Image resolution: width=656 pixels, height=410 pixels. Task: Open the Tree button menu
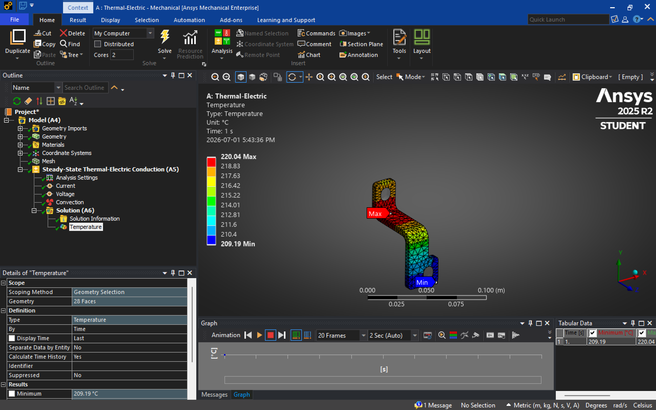71,55
